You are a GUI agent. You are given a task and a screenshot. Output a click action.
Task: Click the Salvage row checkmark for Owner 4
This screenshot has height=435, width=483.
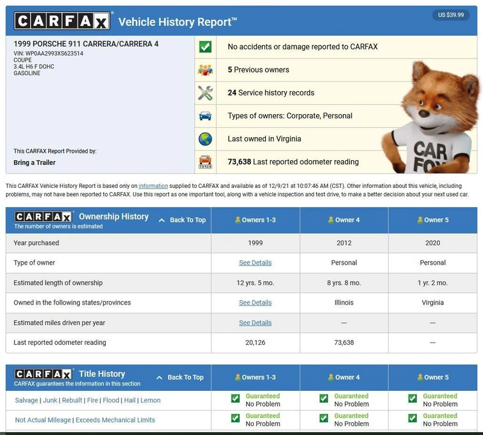pyautogui.click(x=324, y=398)
